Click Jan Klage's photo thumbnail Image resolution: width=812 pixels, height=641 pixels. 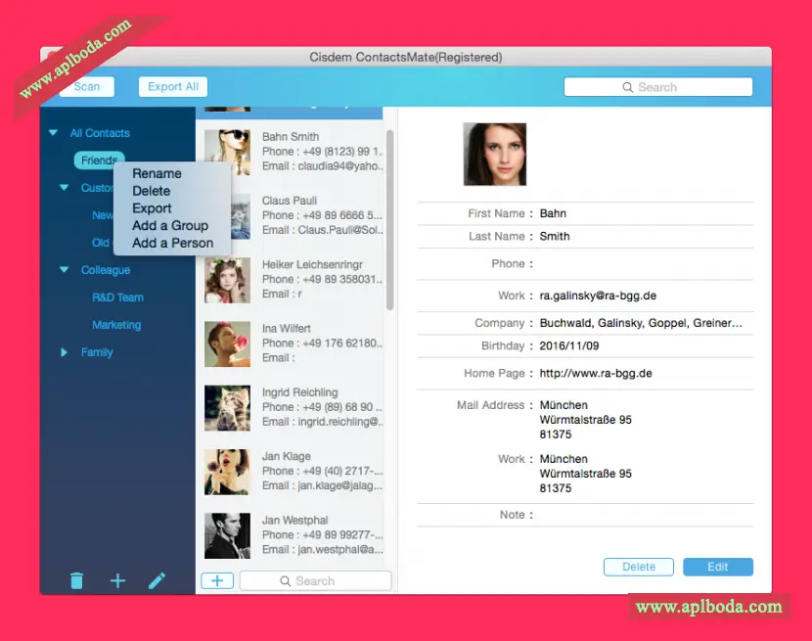pyautogui.click(x=227, y=472)
